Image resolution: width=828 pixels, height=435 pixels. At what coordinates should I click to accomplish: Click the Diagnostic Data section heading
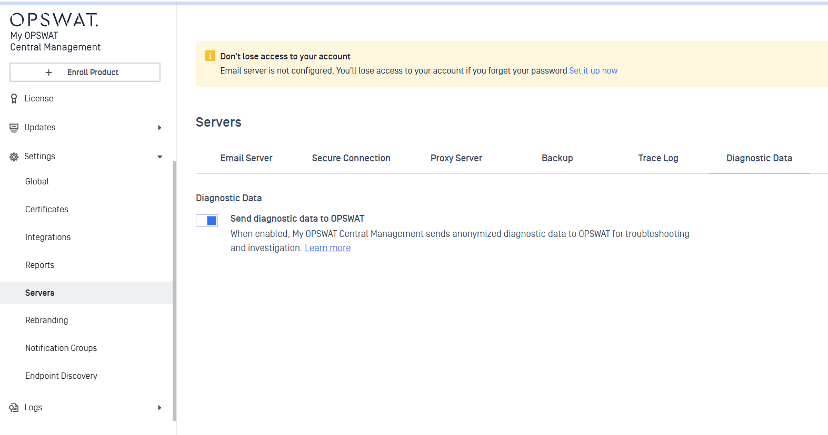pyautogui.click(x=229, y=198)
